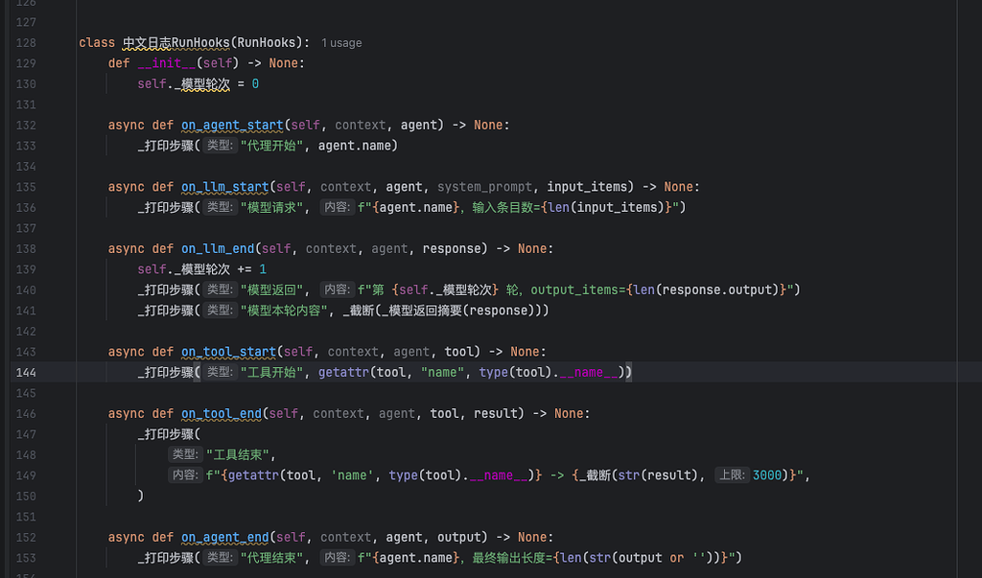Click the 'output' parameter in on_agent_end signature
Screen dimensions: 982x578
coord(459,538)
